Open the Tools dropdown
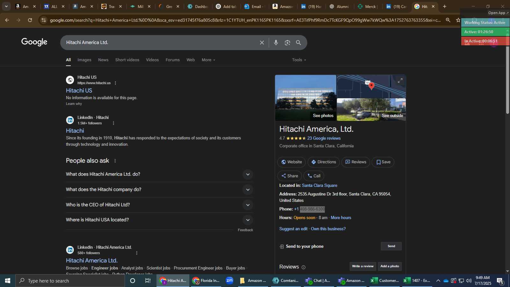Viewport: 510px width, 287px height. 299,60
